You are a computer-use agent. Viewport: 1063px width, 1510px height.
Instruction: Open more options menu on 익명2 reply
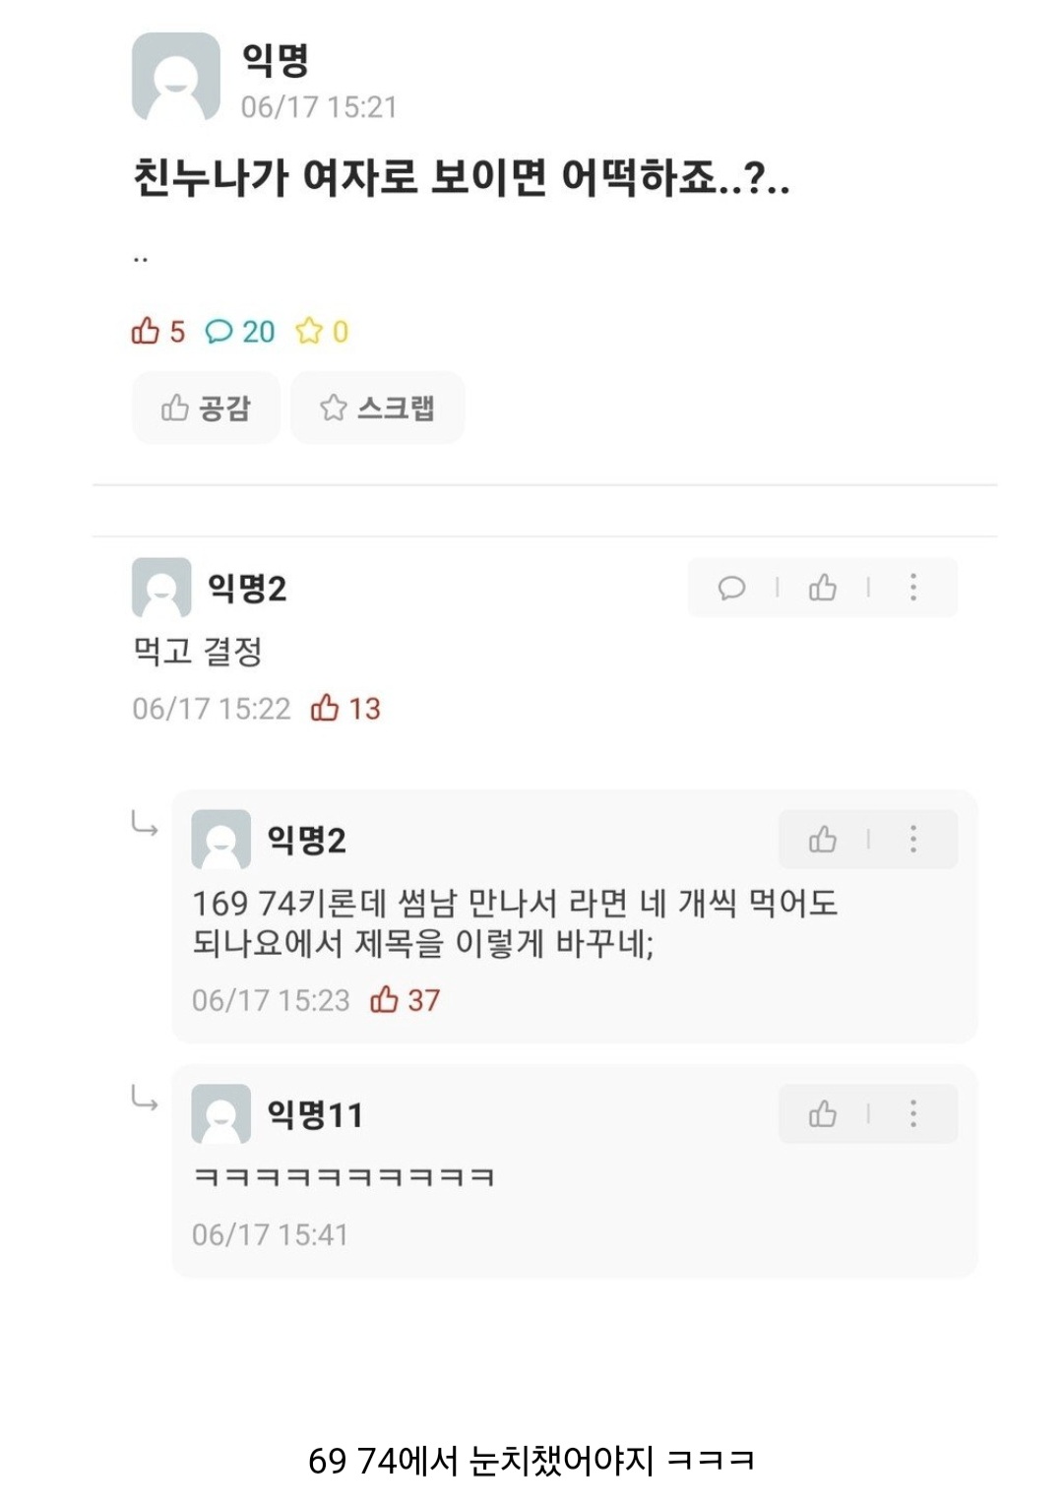click(913, 840)
